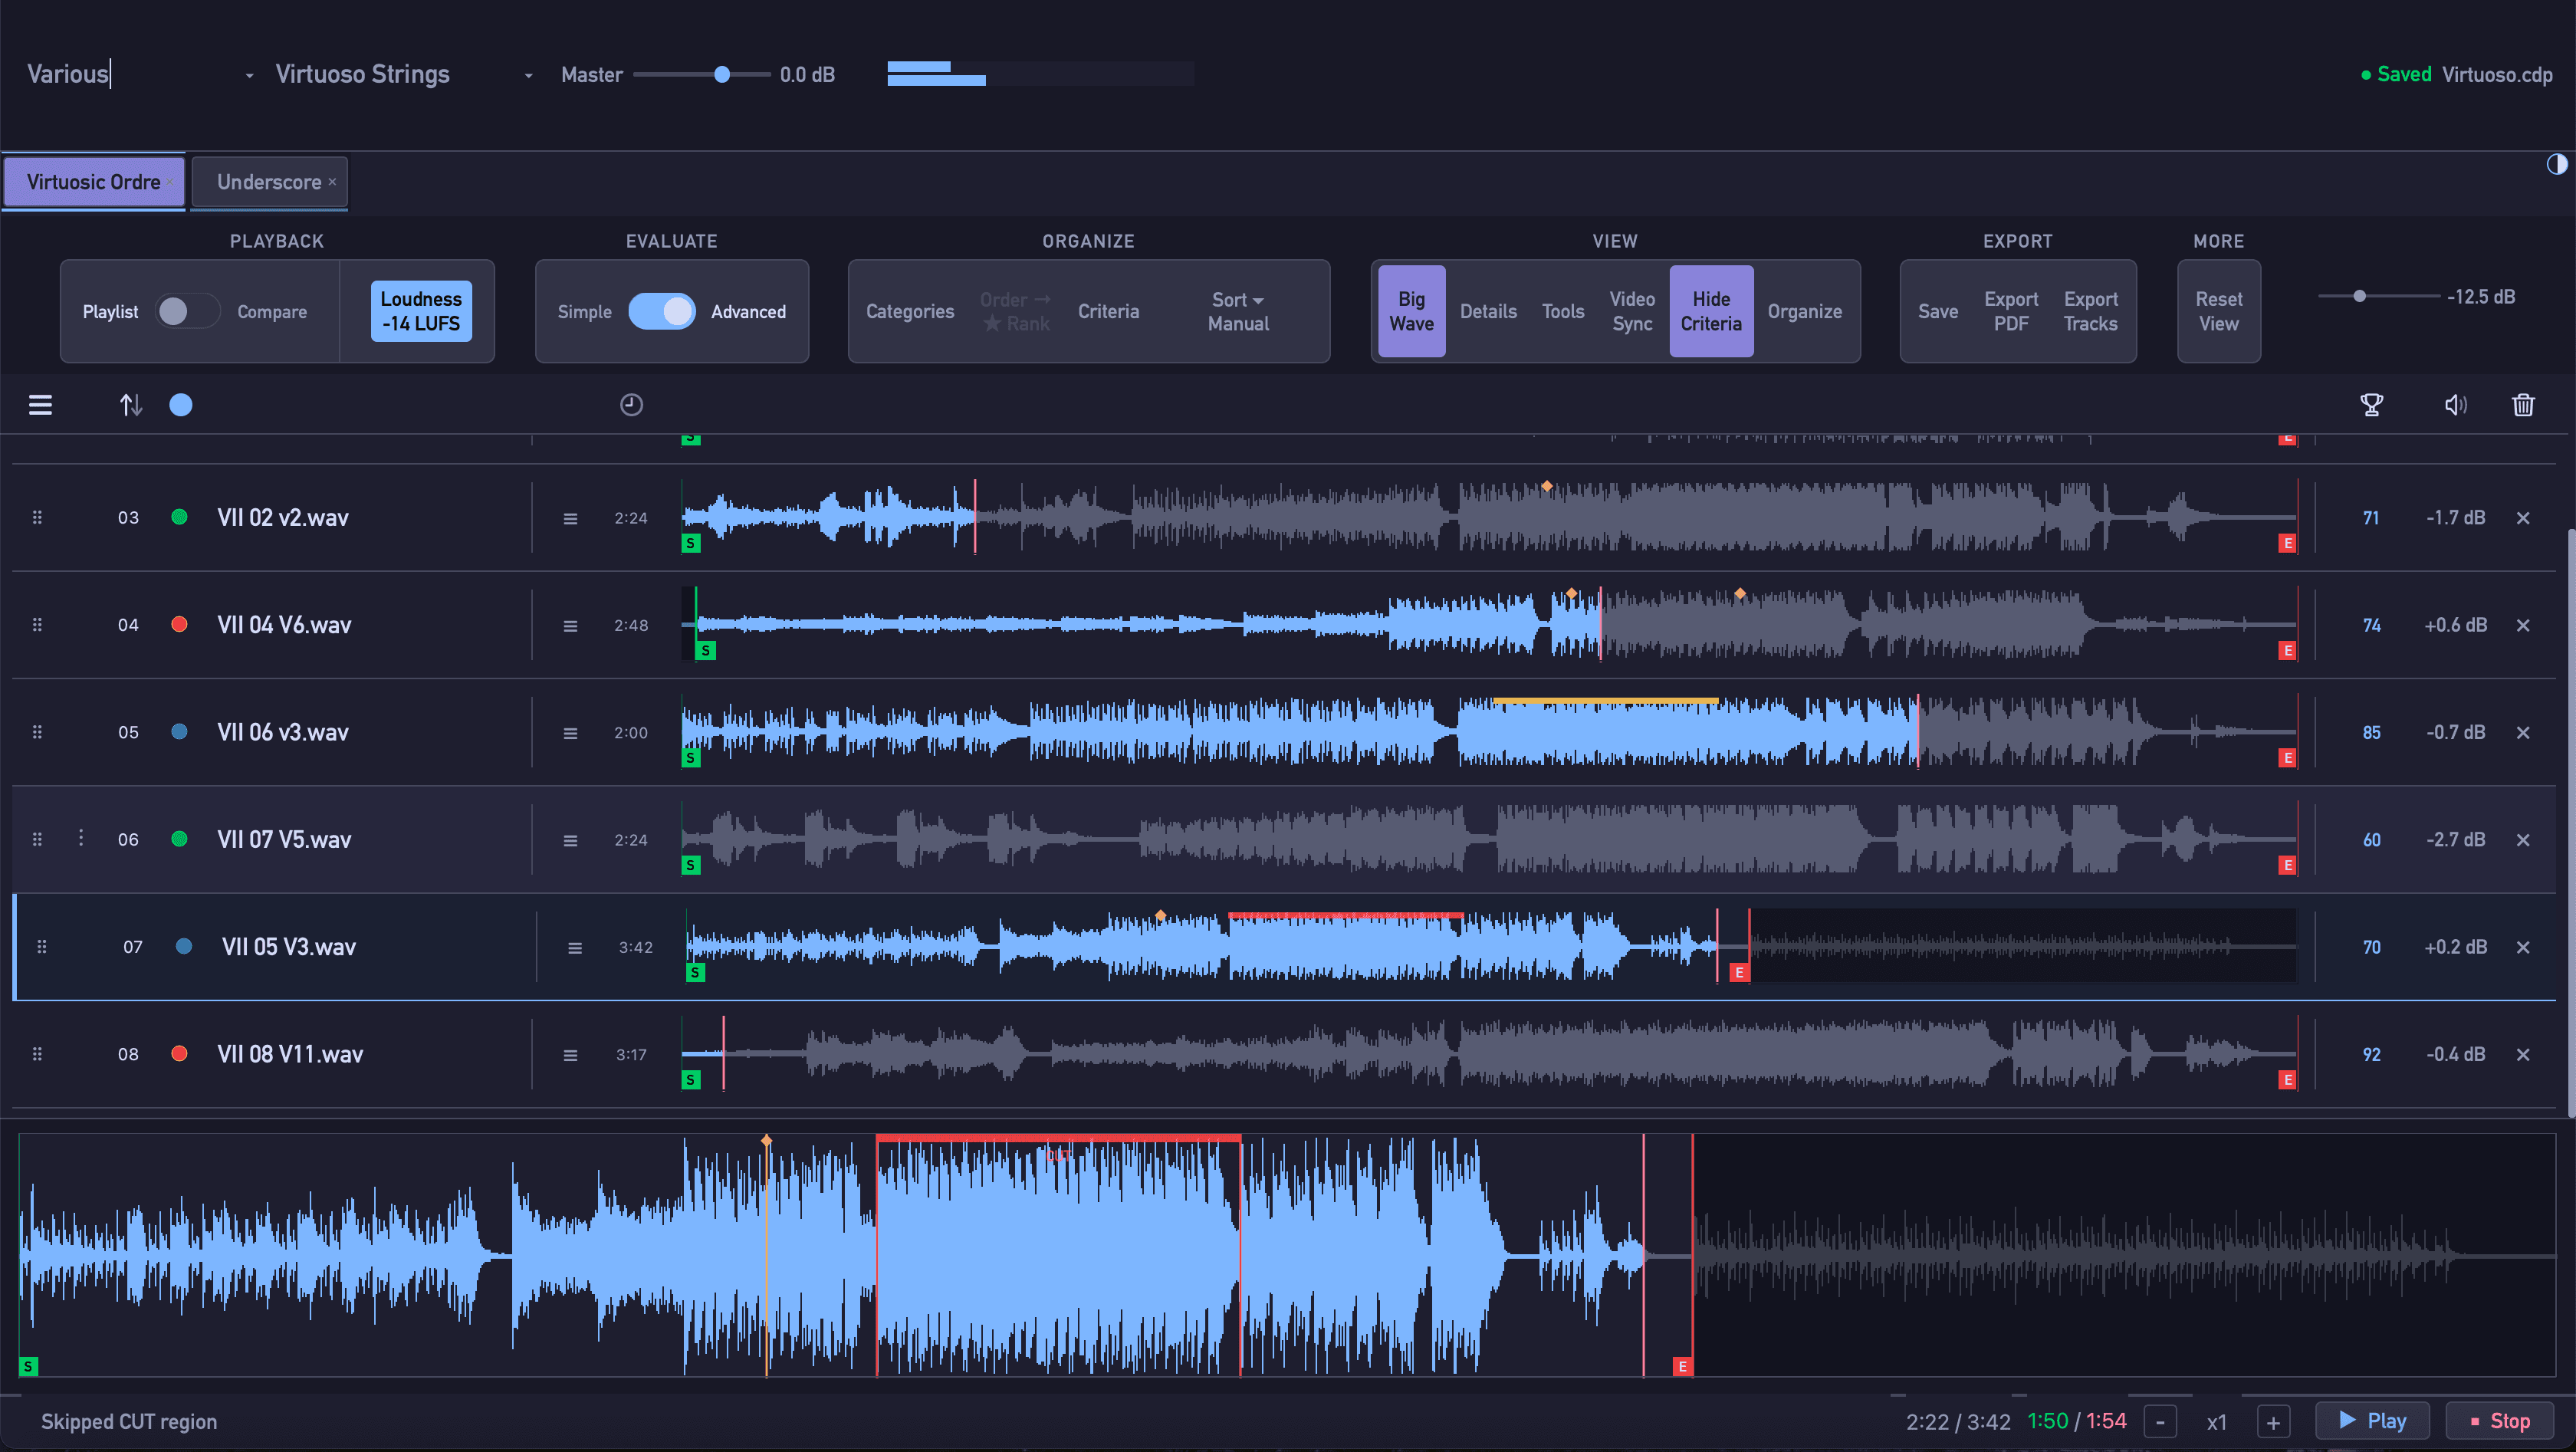Show the Details view
The width and height of the screenshot is (2576, 1452).
click(x=1488, y=311)
